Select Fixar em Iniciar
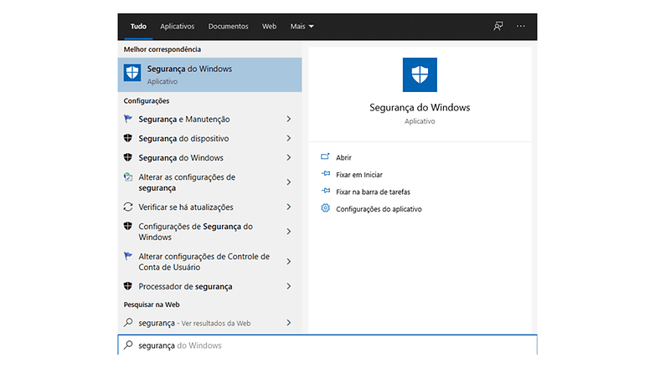Viewport: 655px width, 368px height. click(358, 175)
